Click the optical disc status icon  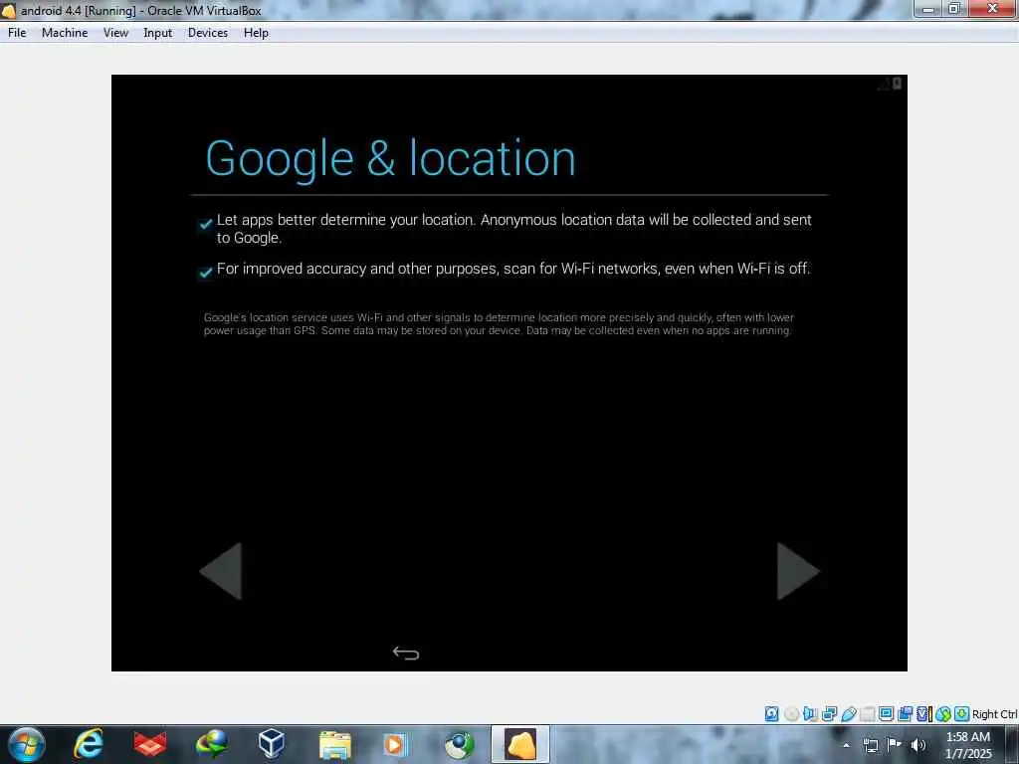pos(791,714)
